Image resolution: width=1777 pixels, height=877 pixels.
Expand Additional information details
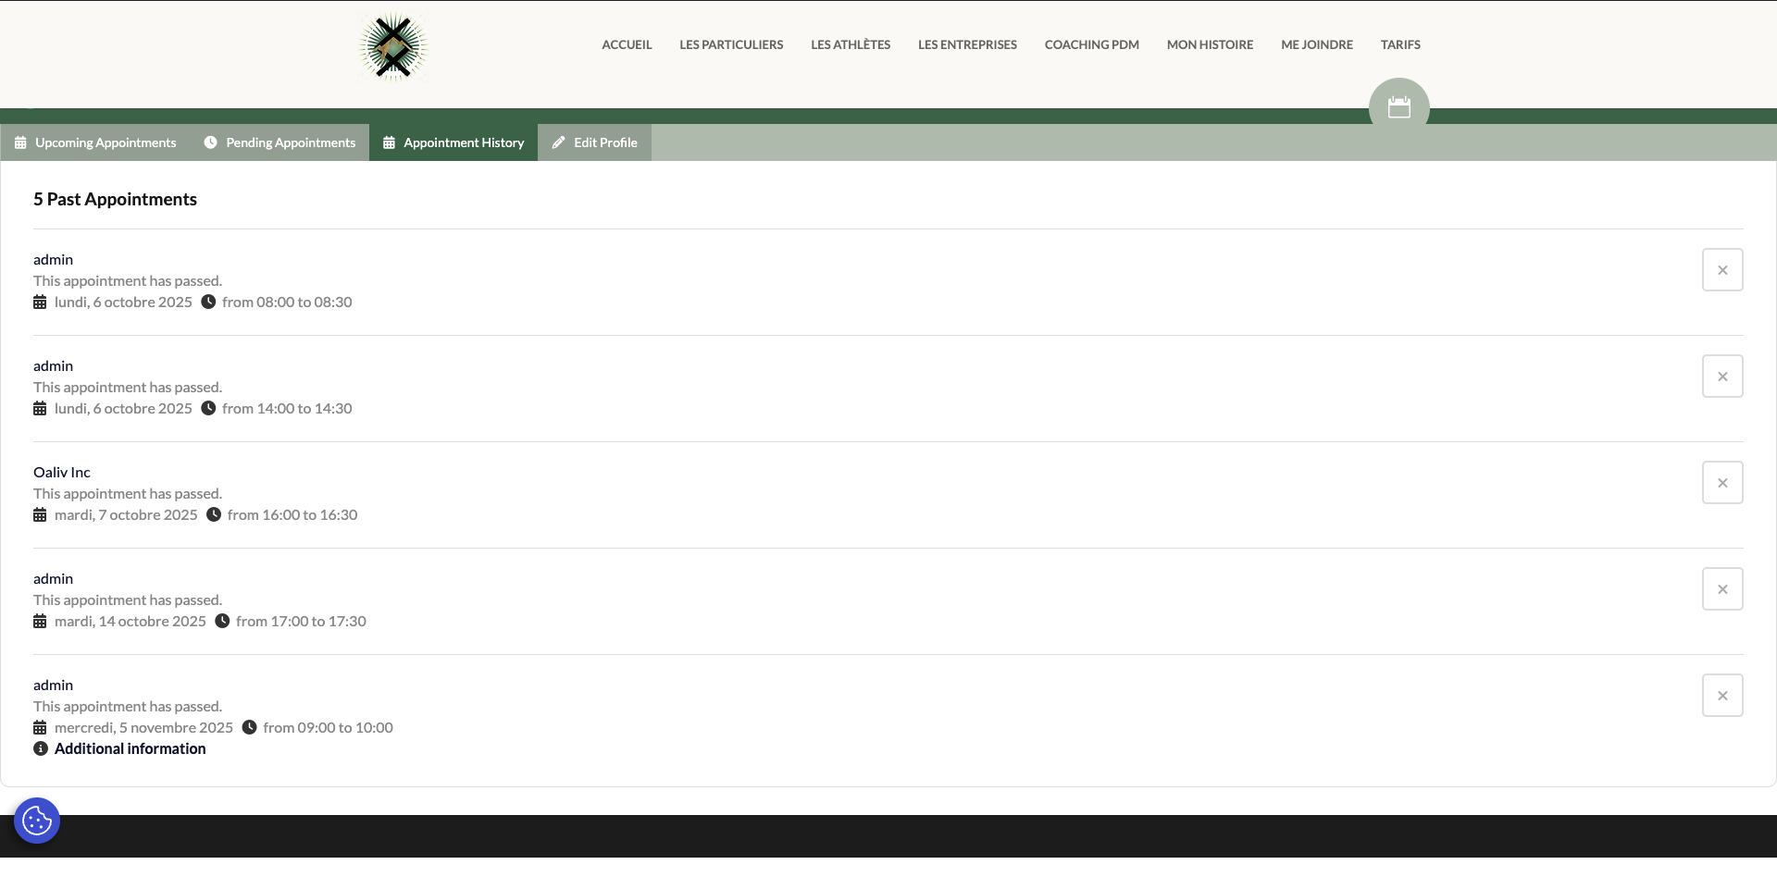click(x=130, y=748)
